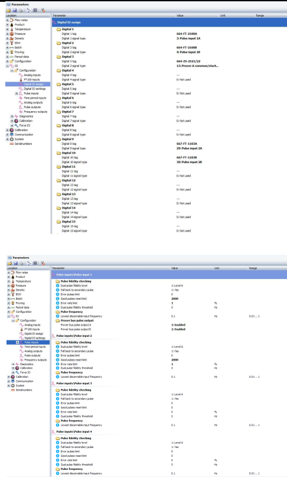Select Time period inputs in the lower window tree

click(x=35, y=347)
